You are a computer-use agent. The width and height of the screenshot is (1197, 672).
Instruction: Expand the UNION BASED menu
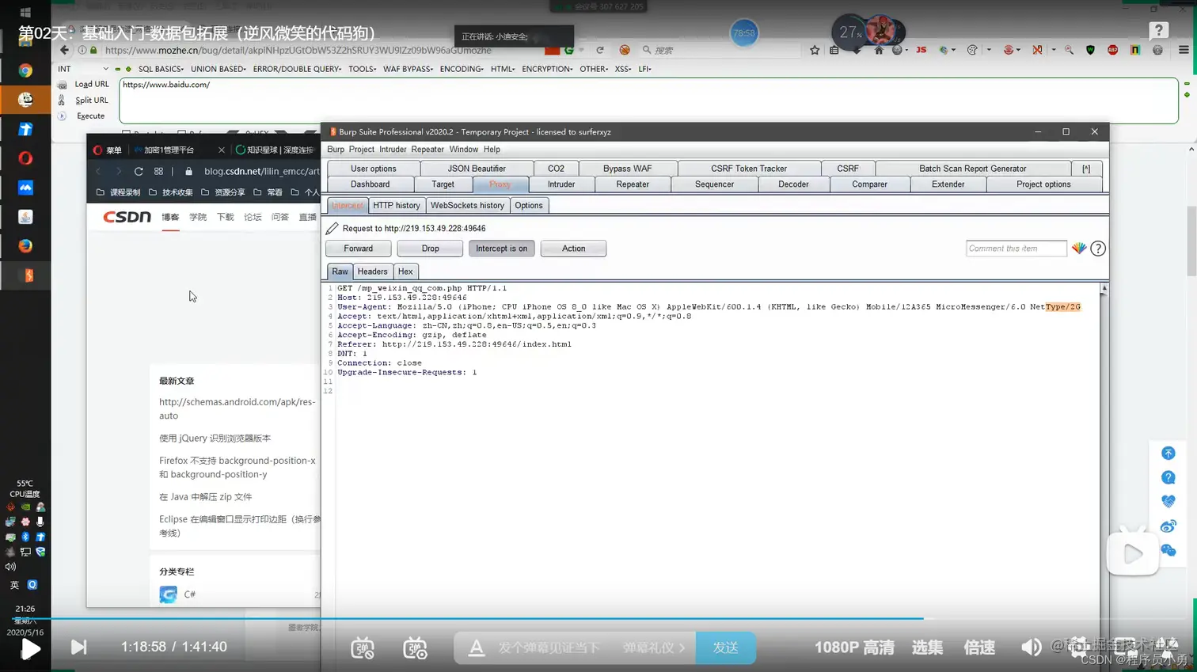click(x=218, y=69)
